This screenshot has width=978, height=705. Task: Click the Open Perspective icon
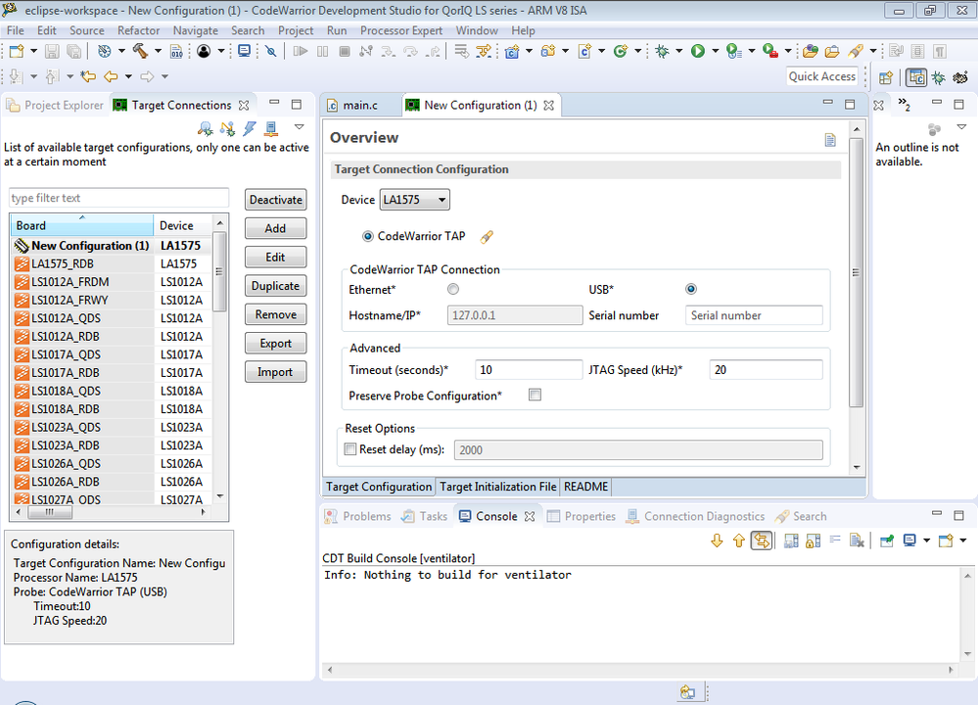886,77
